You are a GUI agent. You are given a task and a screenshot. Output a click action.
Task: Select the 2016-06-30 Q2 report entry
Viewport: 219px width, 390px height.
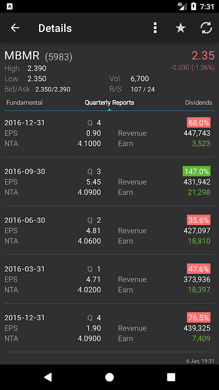pos(109,231)
